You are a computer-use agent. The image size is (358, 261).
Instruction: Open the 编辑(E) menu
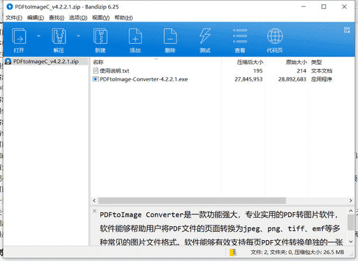tap(36, 18)
